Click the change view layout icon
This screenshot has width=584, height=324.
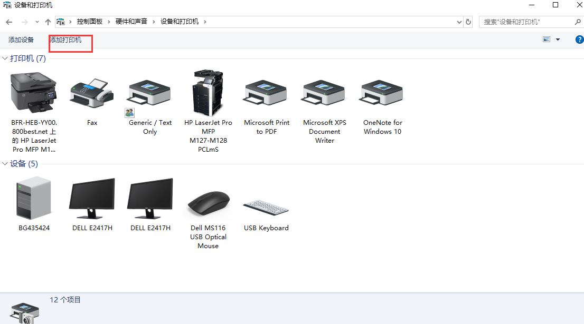pos(547,40)
